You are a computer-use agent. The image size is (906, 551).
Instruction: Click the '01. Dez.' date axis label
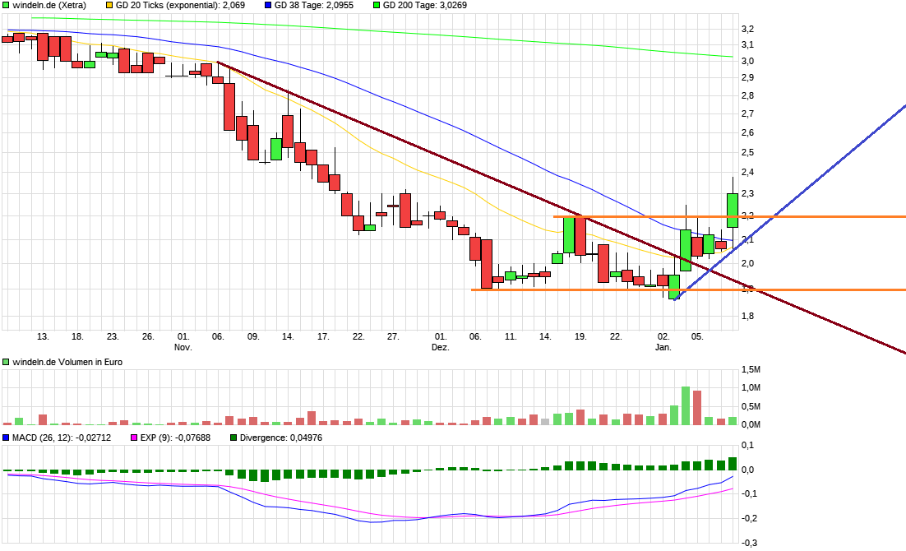[441, 341]
